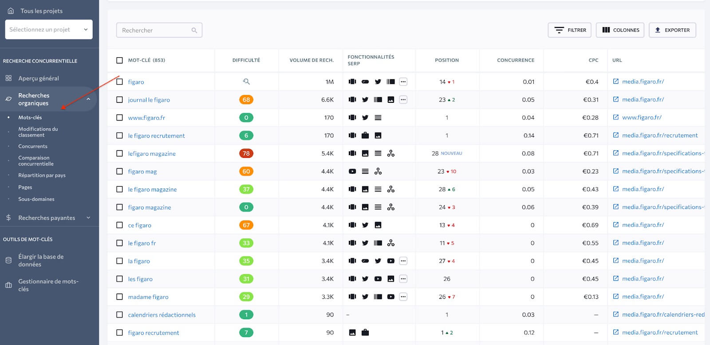Sort by CONCURRENCE column header
Image resolution: width=710 pixels, height=345 pixels.
516,60
